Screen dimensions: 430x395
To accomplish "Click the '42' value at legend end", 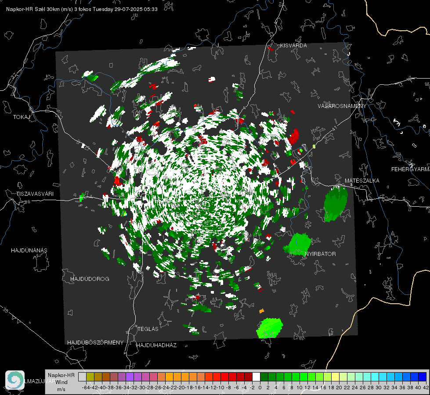I will [426, 388].
